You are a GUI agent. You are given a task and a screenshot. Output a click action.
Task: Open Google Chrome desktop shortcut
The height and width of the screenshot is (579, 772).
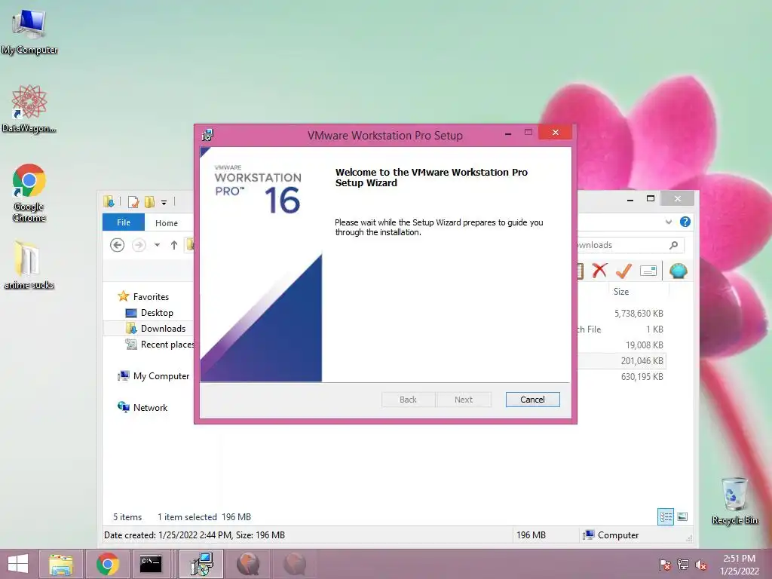tap(29, 192)
